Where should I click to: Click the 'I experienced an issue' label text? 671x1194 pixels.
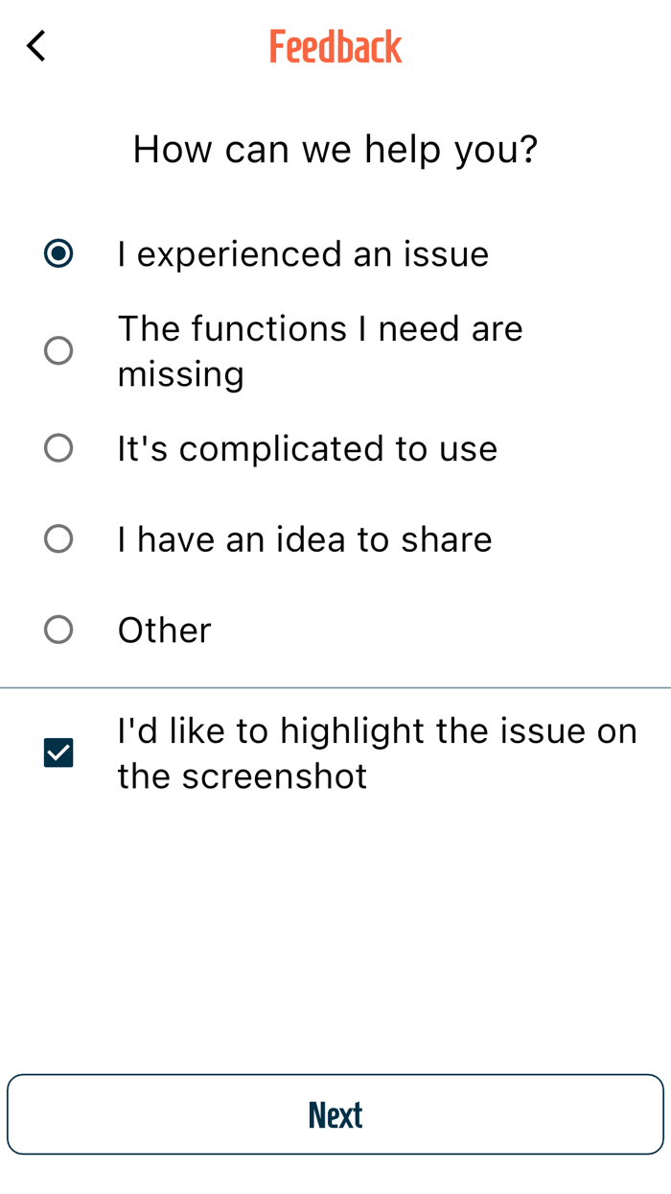click(303, 254)
